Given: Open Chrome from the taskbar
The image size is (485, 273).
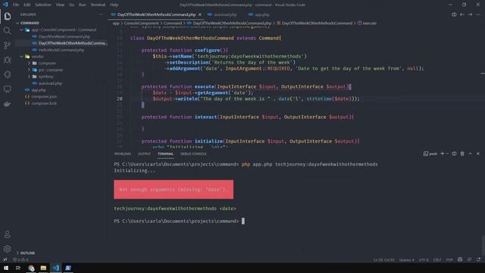Looking at the screenshot, I should [x=31, y=268].
